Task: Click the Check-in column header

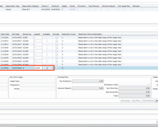Action: pyautogui.click(x=46, y=6)
